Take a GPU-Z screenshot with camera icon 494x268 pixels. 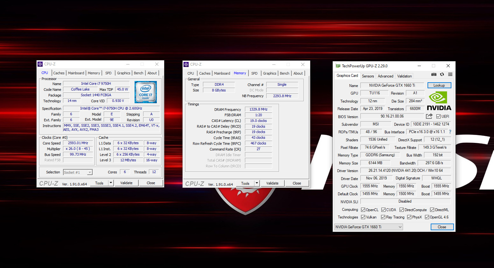click(434, 74)
